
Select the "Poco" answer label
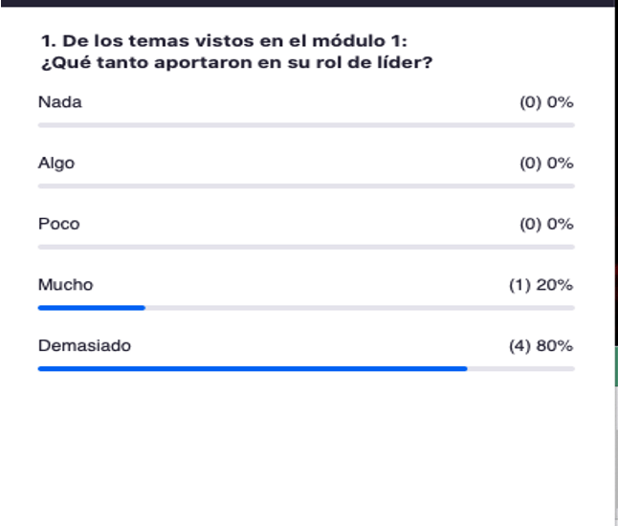coord(59,224)
